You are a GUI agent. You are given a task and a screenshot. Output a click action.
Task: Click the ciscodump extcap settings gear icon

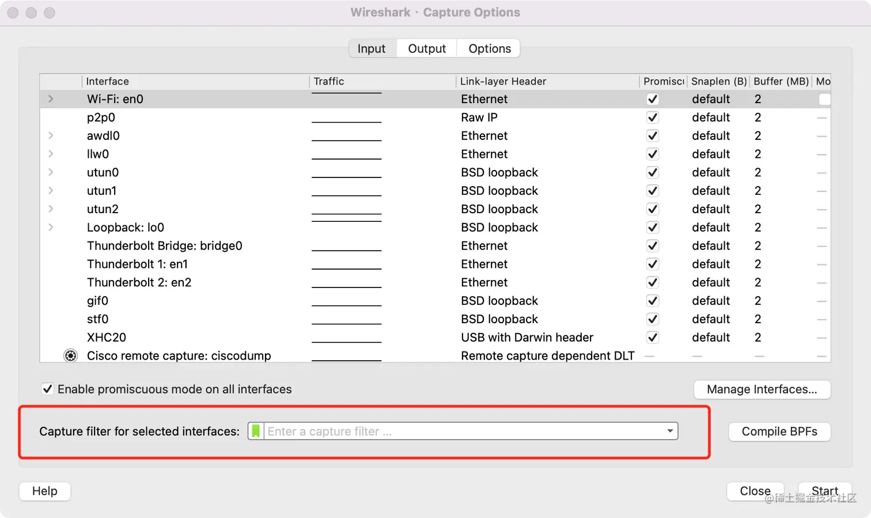pyautogui.click(x=70, y=356)
